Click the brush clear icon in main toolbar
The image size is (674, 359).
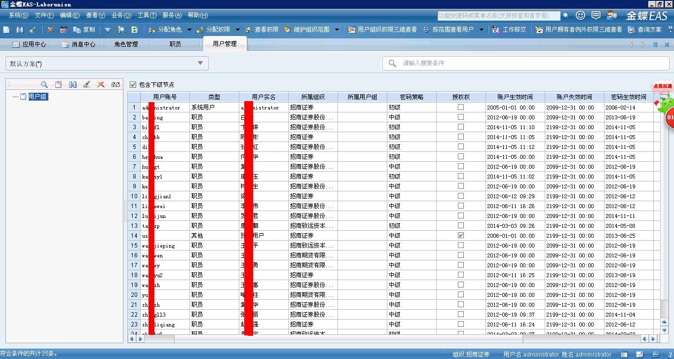click(x=33, y=30)
